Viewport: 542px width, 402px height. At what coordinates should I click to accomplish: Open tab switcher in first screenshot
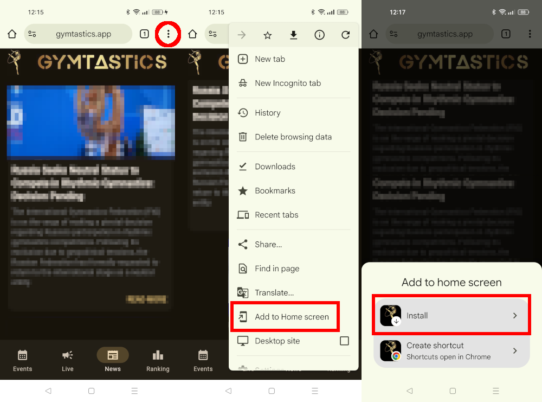(144, 34)
